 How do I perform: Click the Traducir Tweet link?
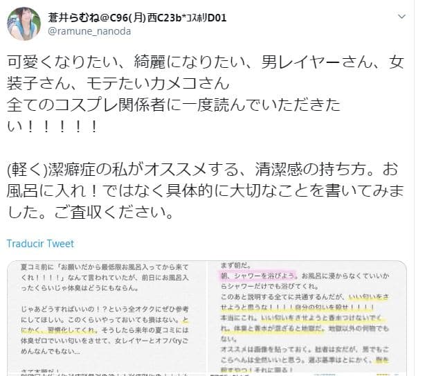[40, 244]
